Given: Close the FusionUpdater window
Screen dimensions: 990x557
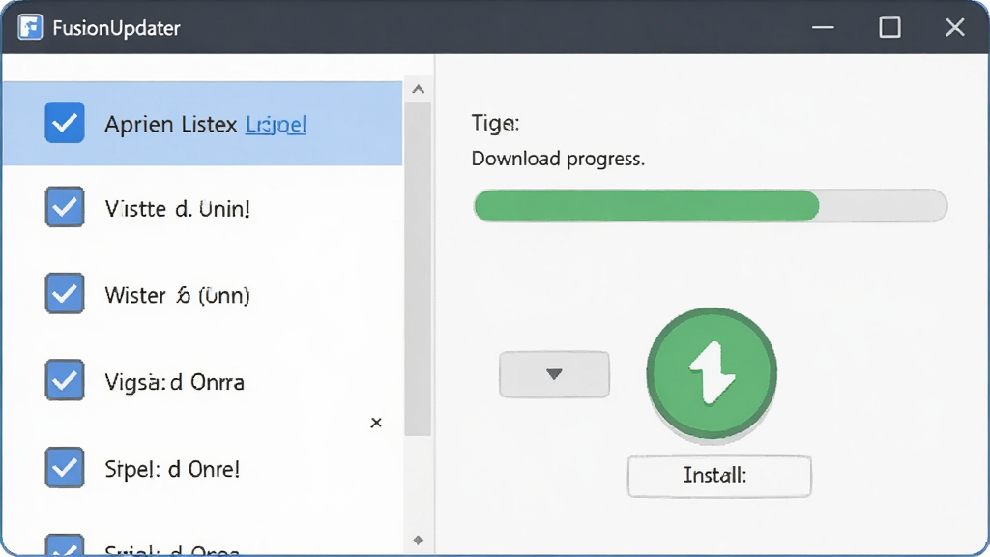Looking at the screenshot, I should pyautogui.click(x=954, y=27).
